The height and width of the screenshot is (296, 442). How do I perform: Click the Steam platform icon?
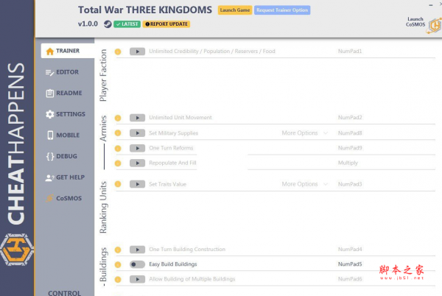click(108, 24)
